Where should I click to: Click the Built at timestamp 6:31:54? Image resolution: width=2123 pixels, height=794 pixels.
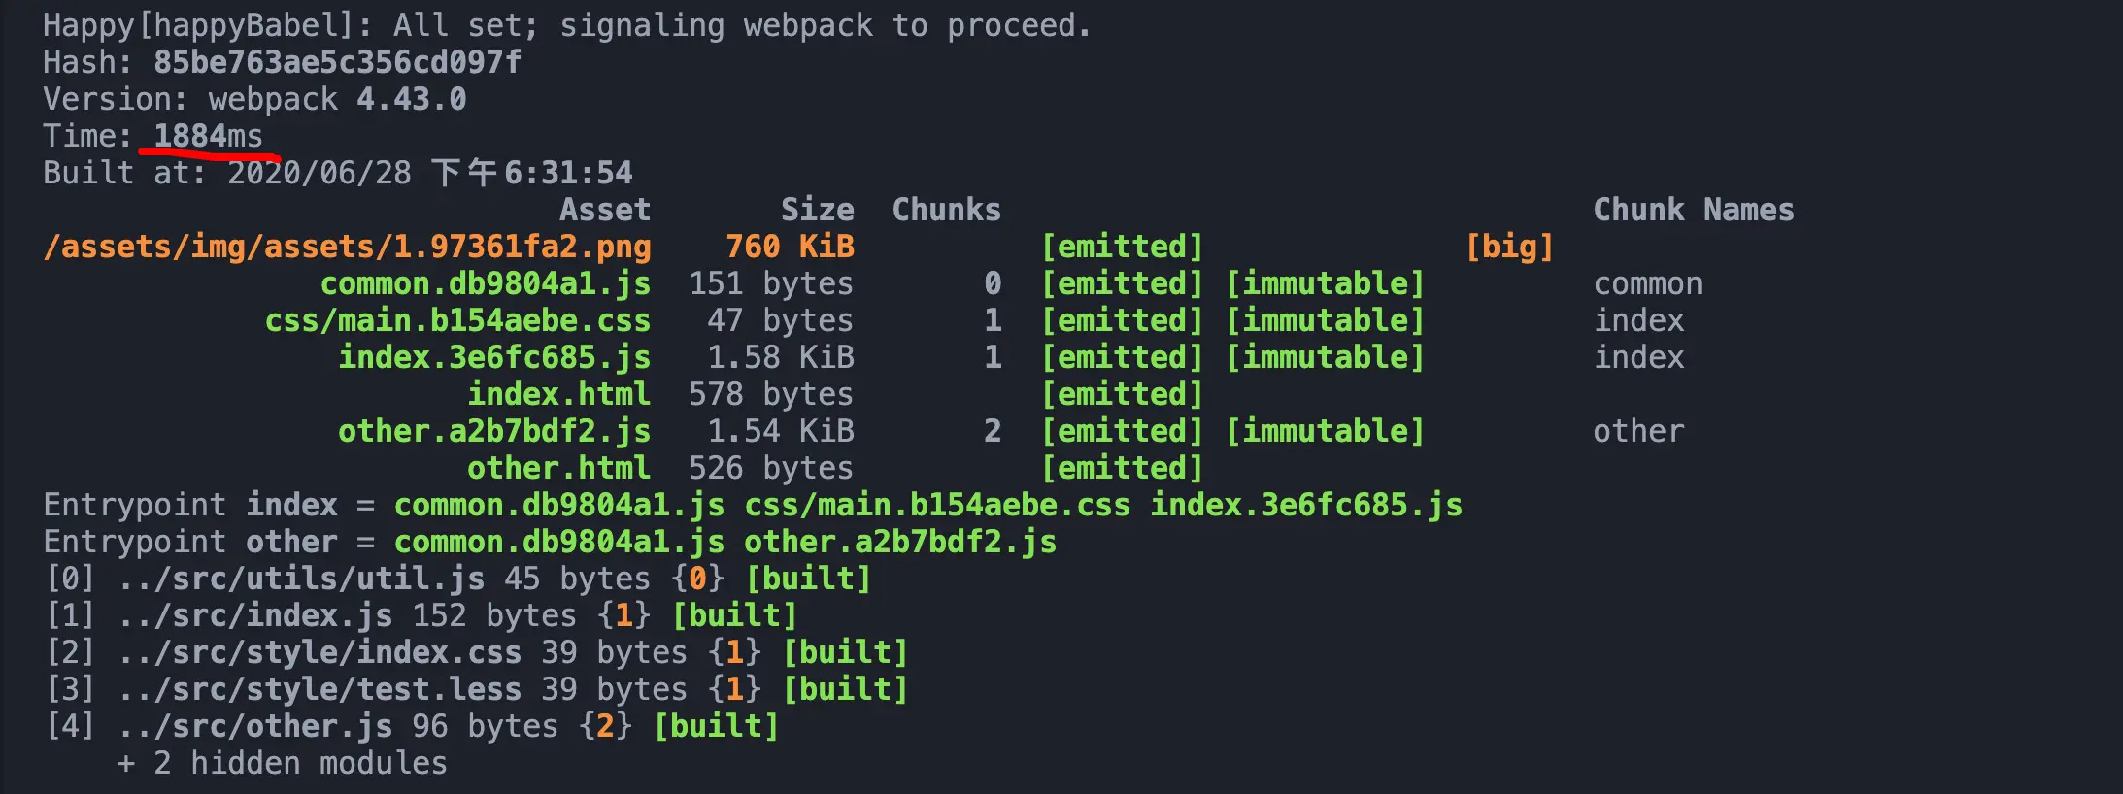(568, 173)
